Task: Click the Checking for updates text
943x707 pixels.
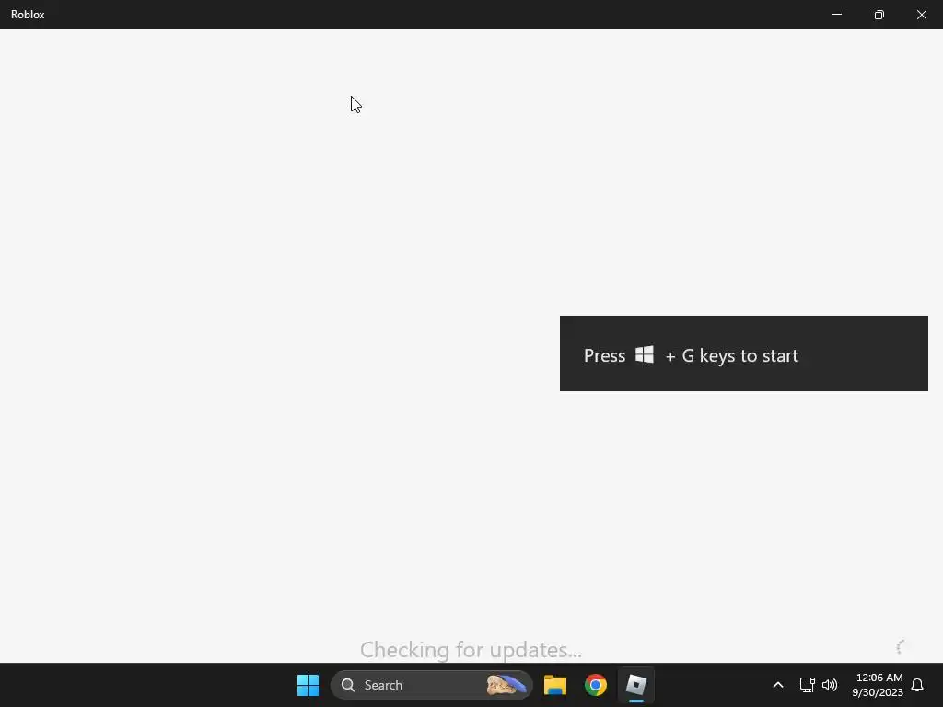Action: pos(471,650)
